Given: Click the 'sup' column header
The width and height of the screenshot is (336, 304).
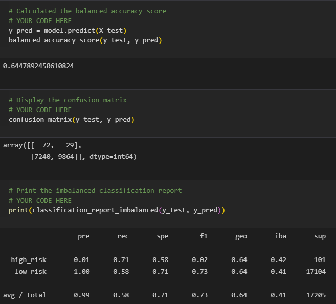Looking at the screenshot, I should 320,236.
